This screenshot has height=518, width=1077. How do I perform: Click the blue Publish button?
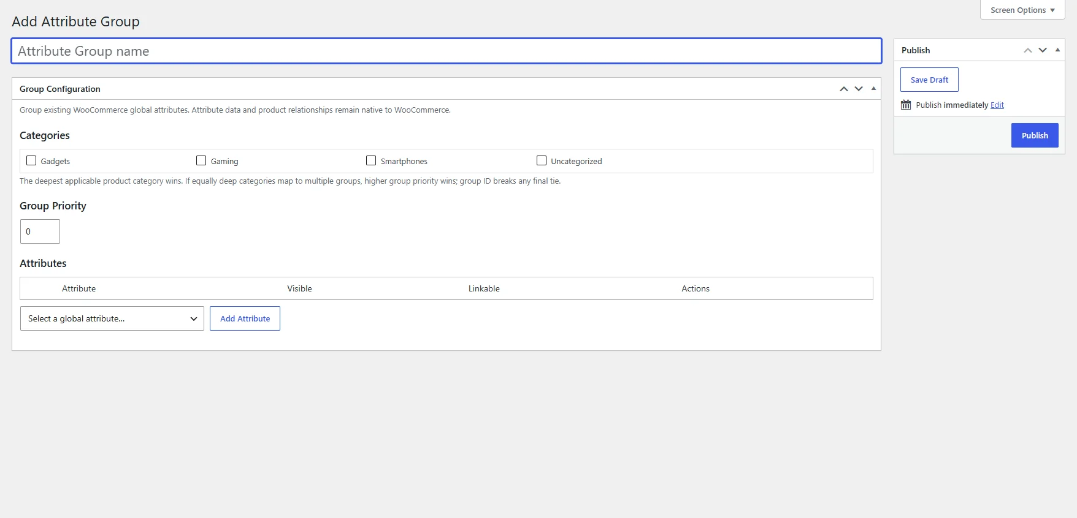(x=1035, y=135)
